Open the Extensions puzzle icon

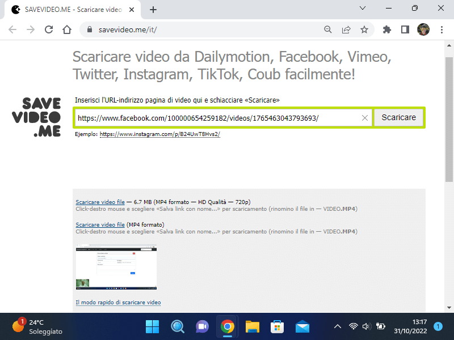point(387,29)
